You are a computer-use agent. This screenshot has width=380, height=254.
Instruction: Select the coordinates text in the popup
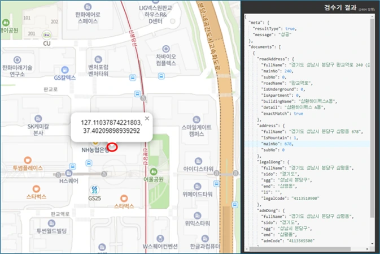(x=111, y=127)
